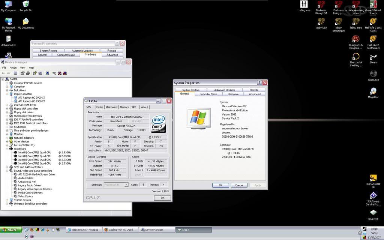Select the Half-Life 2 Deathmatch shortcut

tap(373, 42)
